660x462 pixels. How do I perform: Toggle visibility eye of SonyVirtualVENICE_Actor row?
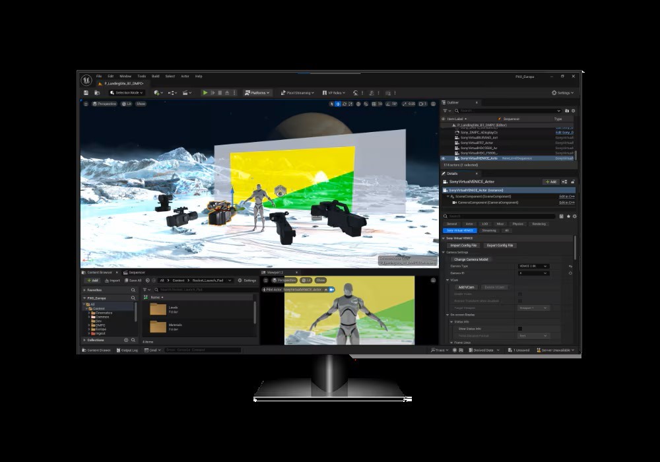point(444,158)
